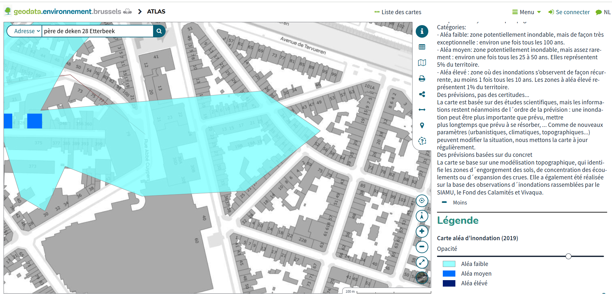Viewport: 612px width, 294px height.
Task: Click the share map icon
Action: pyautogui.click(x=422, y=94)
